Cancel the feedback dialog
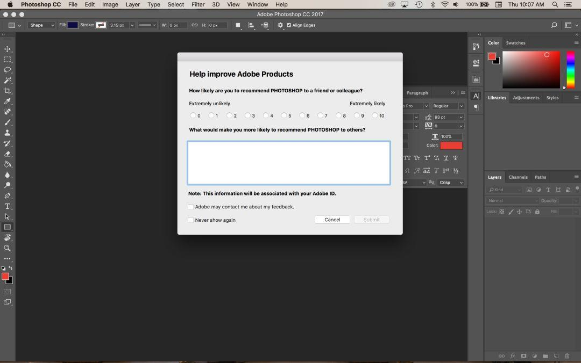The width and height of the screenshot is (581, 363). [x=332, y=220]
